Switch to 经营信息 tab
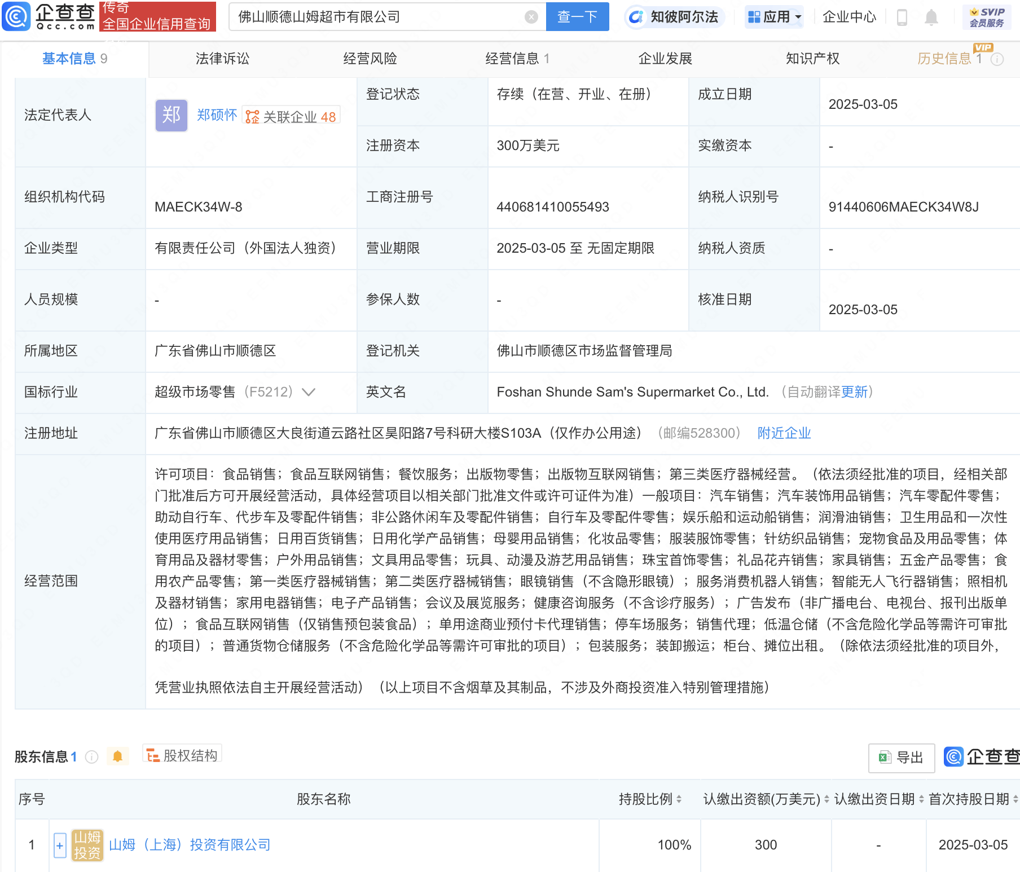The height and width of the screenshot is (872, 1020). pyautogui.click(x=517, y=59)
